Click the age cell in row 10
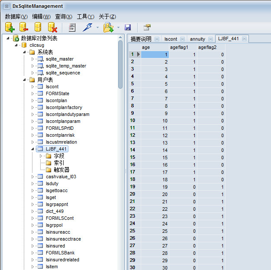The image size is (271, 270). (x=155, y=121)
